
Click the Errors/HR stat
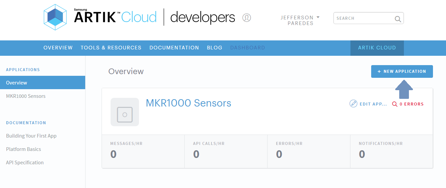[x=309, y=151]
